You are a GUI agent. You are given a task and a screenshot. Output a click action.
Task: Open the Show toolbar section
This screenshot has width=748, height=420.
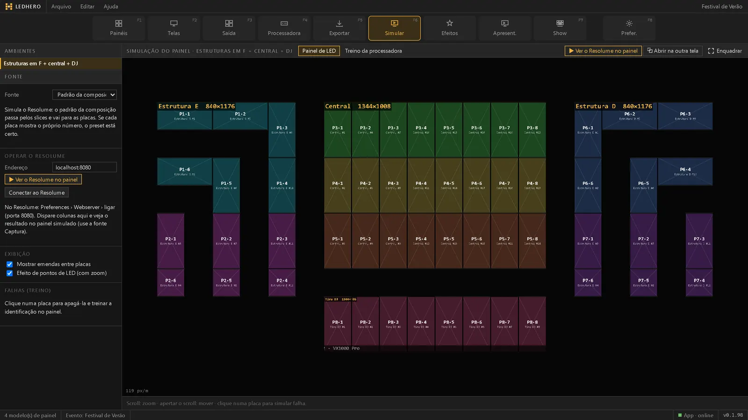click(560, 28)
